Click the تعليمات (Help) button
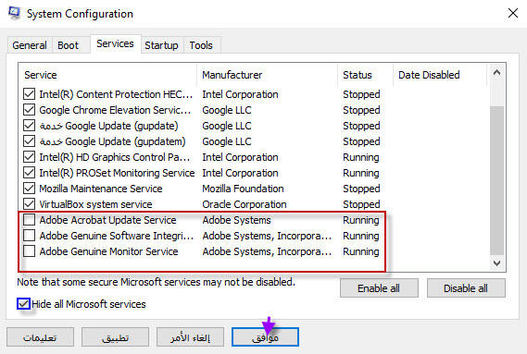The height and width of the screenshot is (354, 527). click(40, 337)
